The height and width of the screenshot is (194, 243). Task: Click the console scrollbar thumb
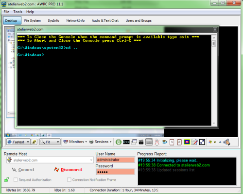pyautogui.click(x=214, y=44)
